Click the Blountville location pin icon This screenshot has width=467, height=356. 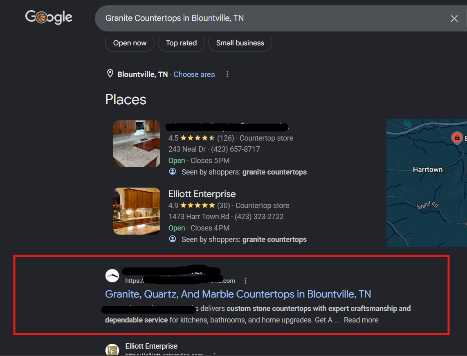click(x=110, y=74)
